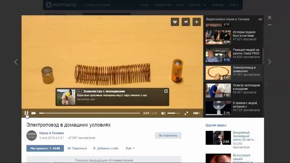This screenshot has height=163, width=290.
Task: Click the Вы подписаны subscription button
Action: point(168,135)
